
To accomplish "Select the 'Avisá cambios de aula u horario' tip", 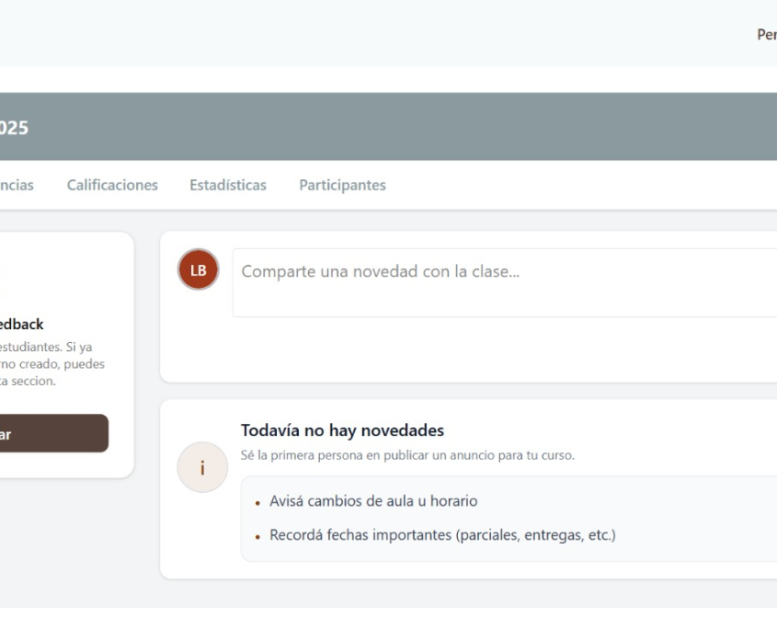I will point(372,501).
